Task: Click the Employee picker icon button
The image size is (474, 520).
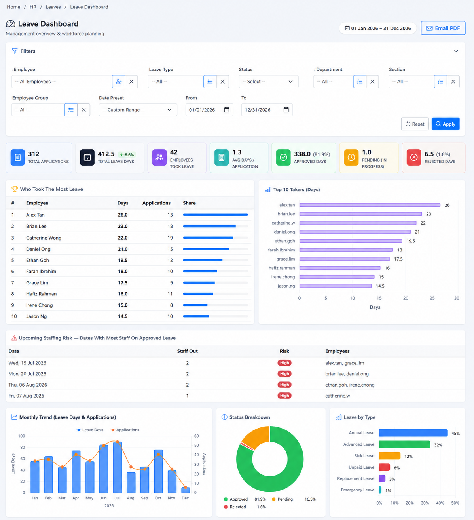Action: coord(118,82)
